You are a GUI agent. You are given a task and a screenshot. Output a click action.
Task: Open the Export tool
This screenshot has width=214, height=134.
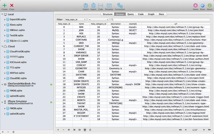click(93, 5)
